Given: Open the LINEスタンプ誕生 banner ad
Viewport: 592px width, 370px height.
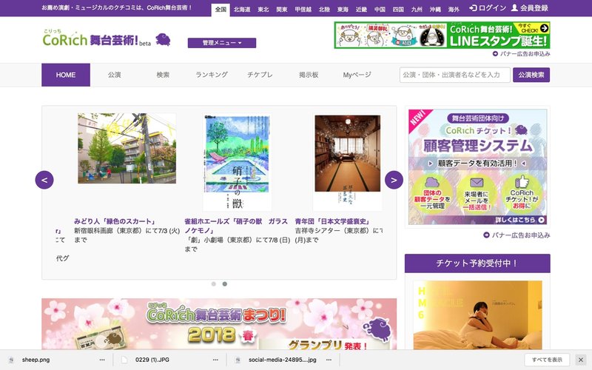Looking at the screenshot, I should (442, 35).
